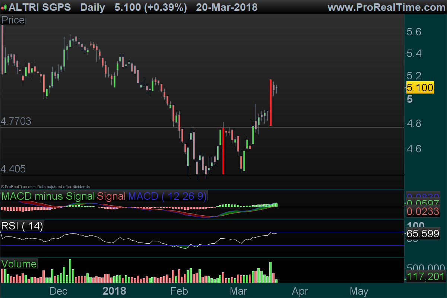The image size is (447, 298).
Task: Click the 2018 label on time axis
Action: click(x=114, y=291)
